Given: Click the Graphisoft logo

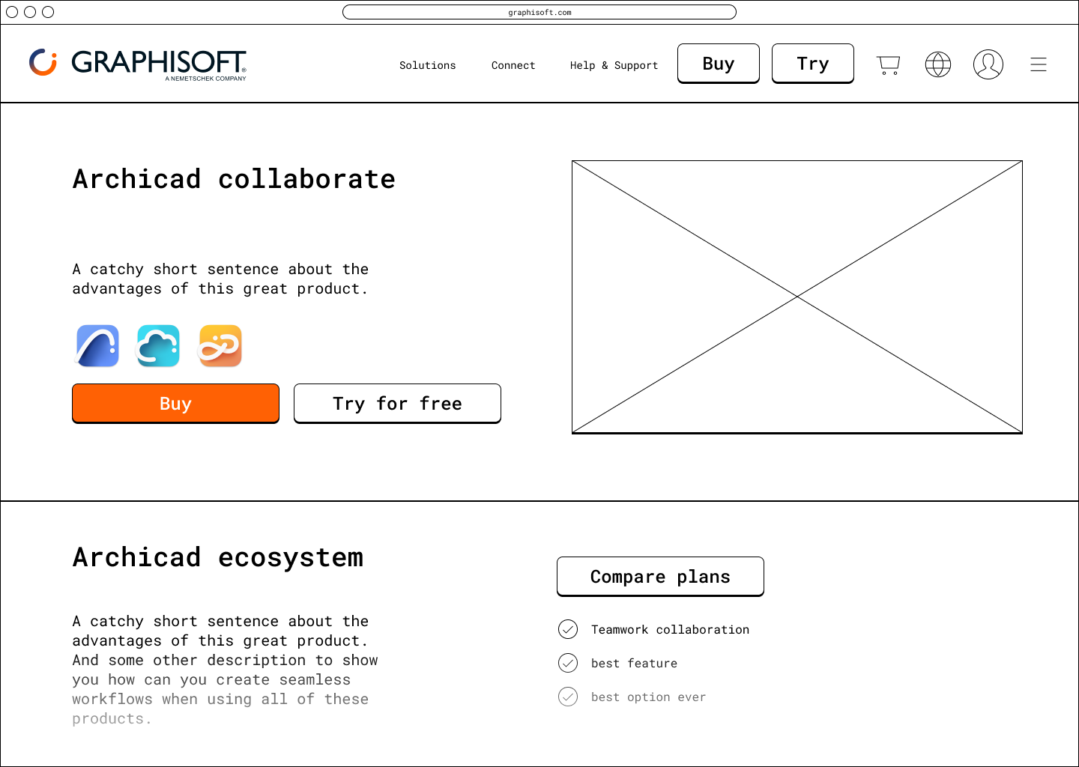Looking at the screenshot, I should tap(138, 64).
